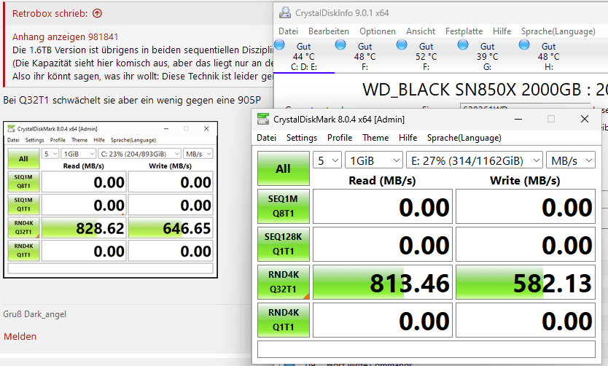The image size is (608, 366).
Task: Open Sprache(Language) menu in large CrystalDiskMark
Action: pyautogui.click(x=464, y=138)
